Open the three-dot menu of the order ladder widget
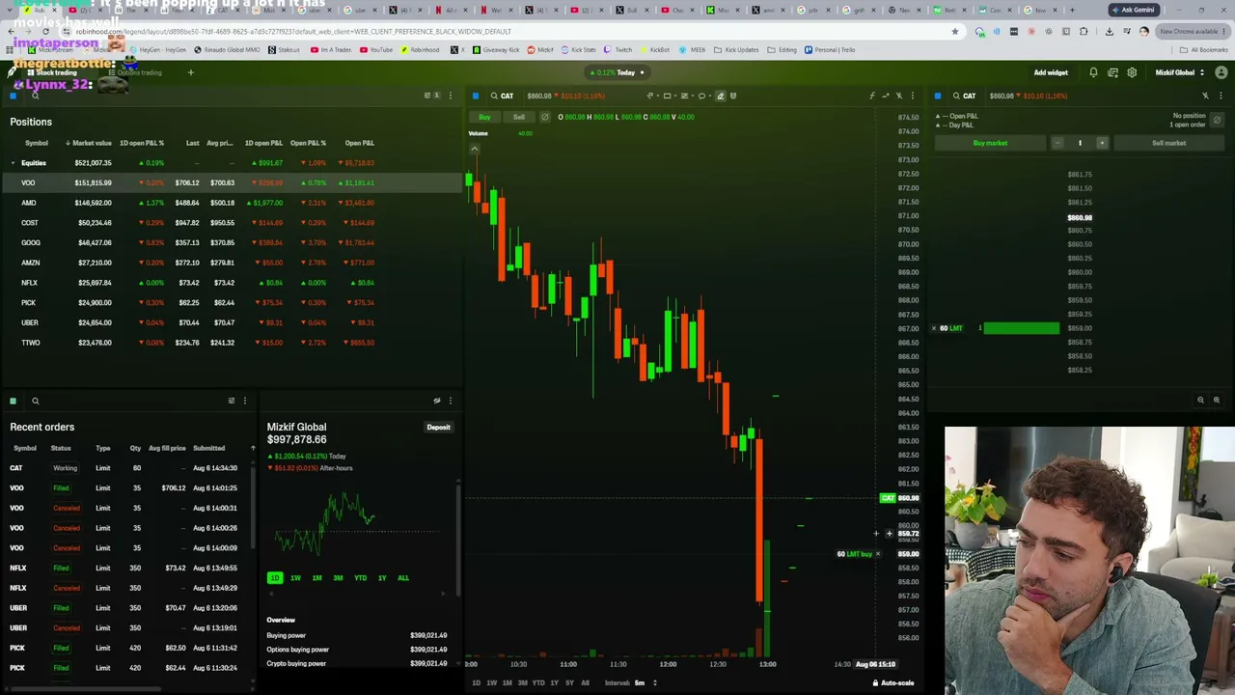The image size is (1235, 695). click(x=1221, y=96)
